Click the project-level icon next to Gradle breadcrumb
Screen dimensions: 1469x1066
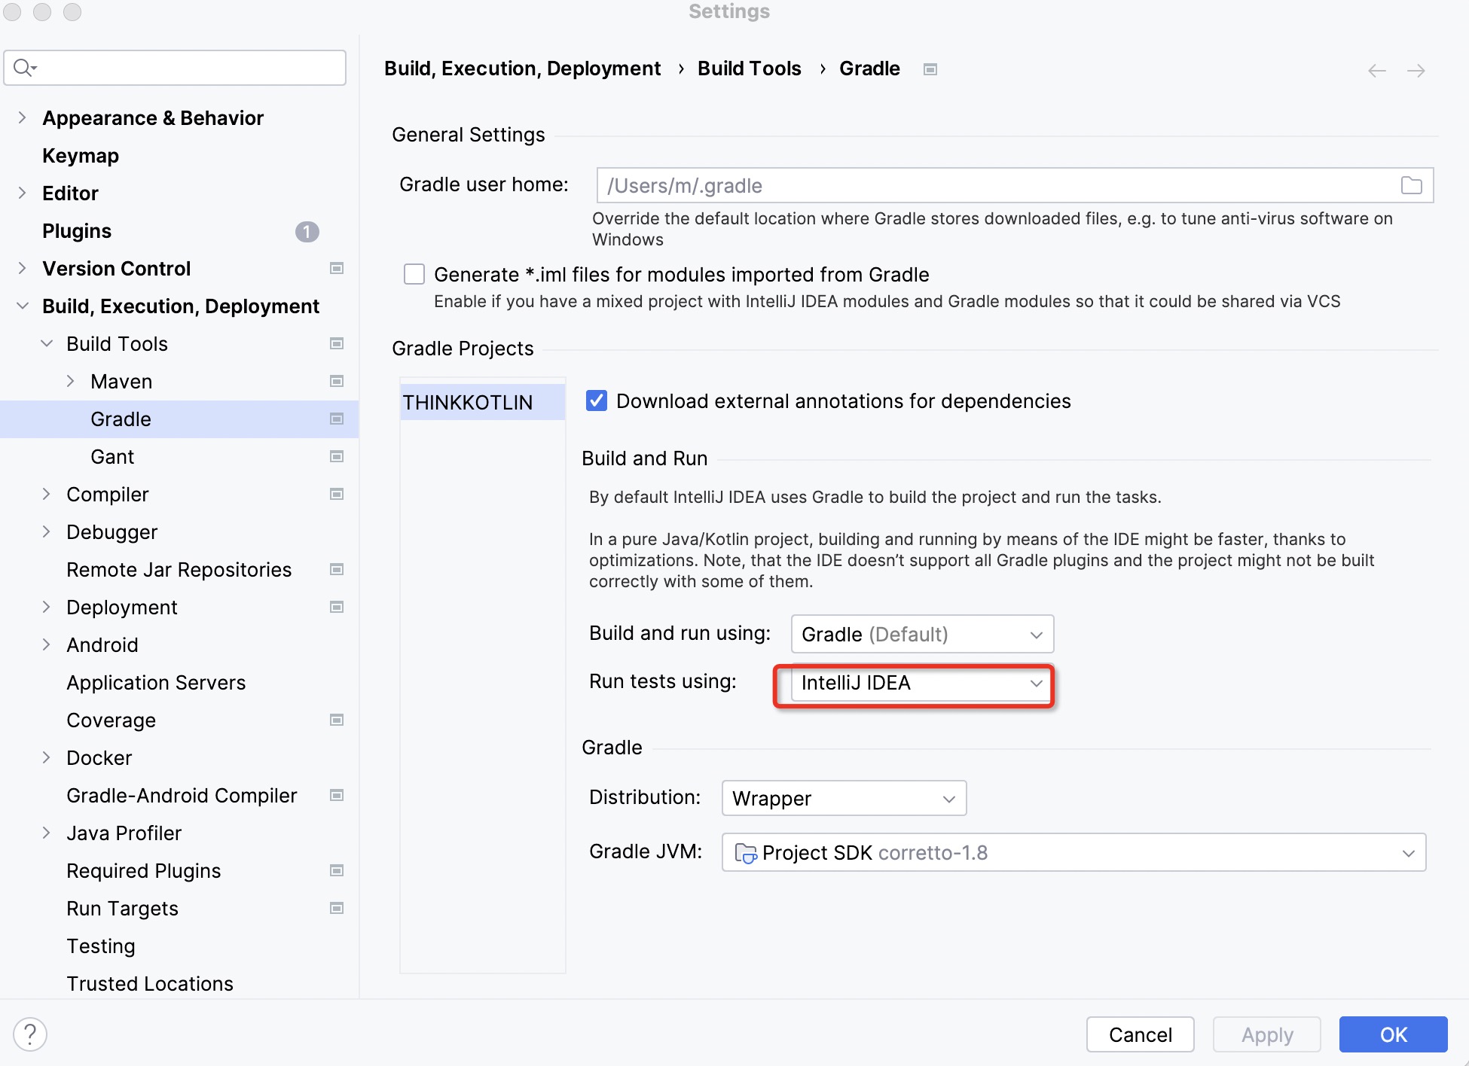[x=930, y=69]
